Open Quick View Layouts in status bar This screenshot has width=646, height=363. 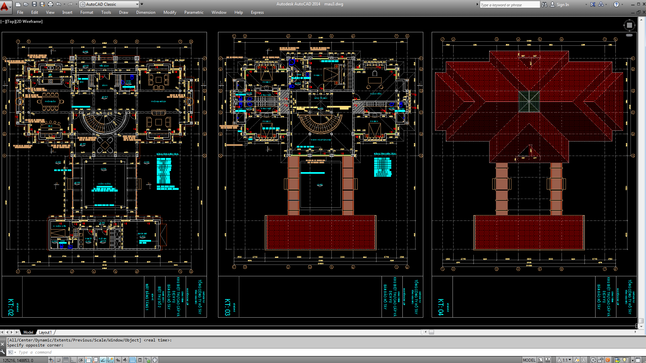(540, 359)
